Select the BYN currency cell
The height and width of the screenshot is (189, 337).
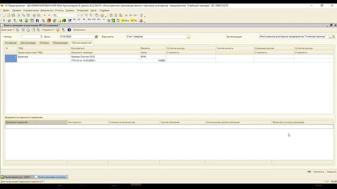pyautogui.click(x=153, y=57)
